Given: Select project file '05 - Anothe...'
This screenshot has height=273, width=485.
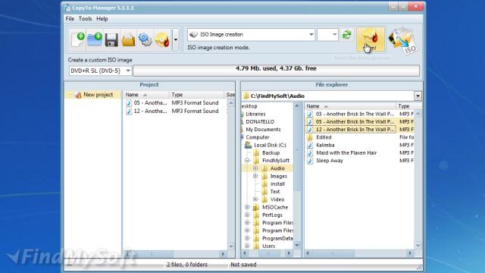Looking at the screenshot, I should tap(150, 103).
